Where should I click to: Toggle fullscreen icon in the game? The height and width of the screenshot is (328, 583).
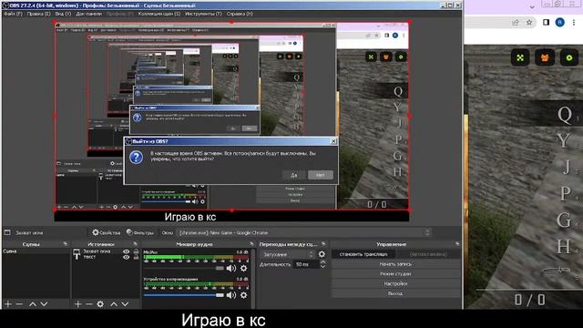pos(520,57)
